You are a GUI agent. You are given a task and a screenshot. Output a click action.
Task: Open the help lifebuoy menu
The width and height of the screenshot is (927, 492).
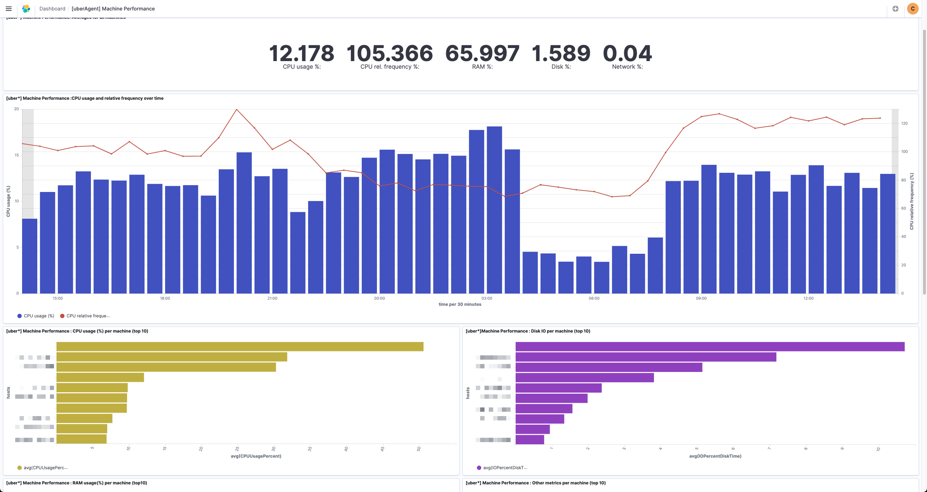895,9
